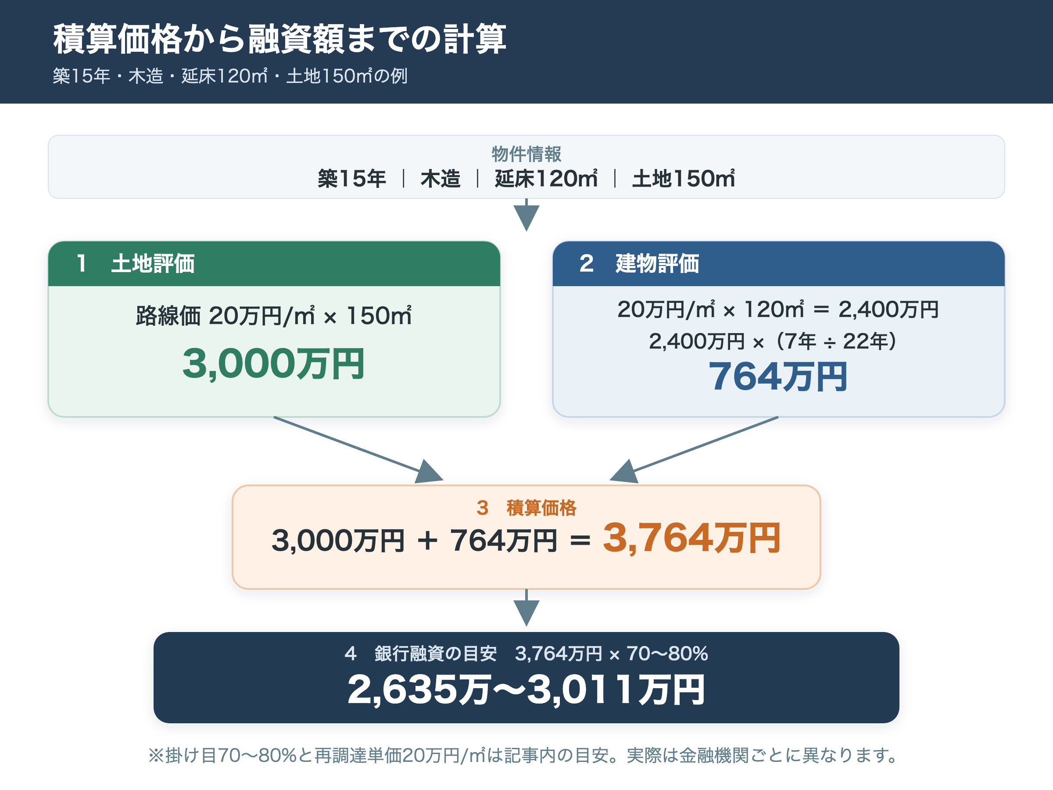Click the subtitle 築15年・木造・延床120㎡・土地150㎡の例
This screenshot has height=790, width=1053.
pos(230,76)
